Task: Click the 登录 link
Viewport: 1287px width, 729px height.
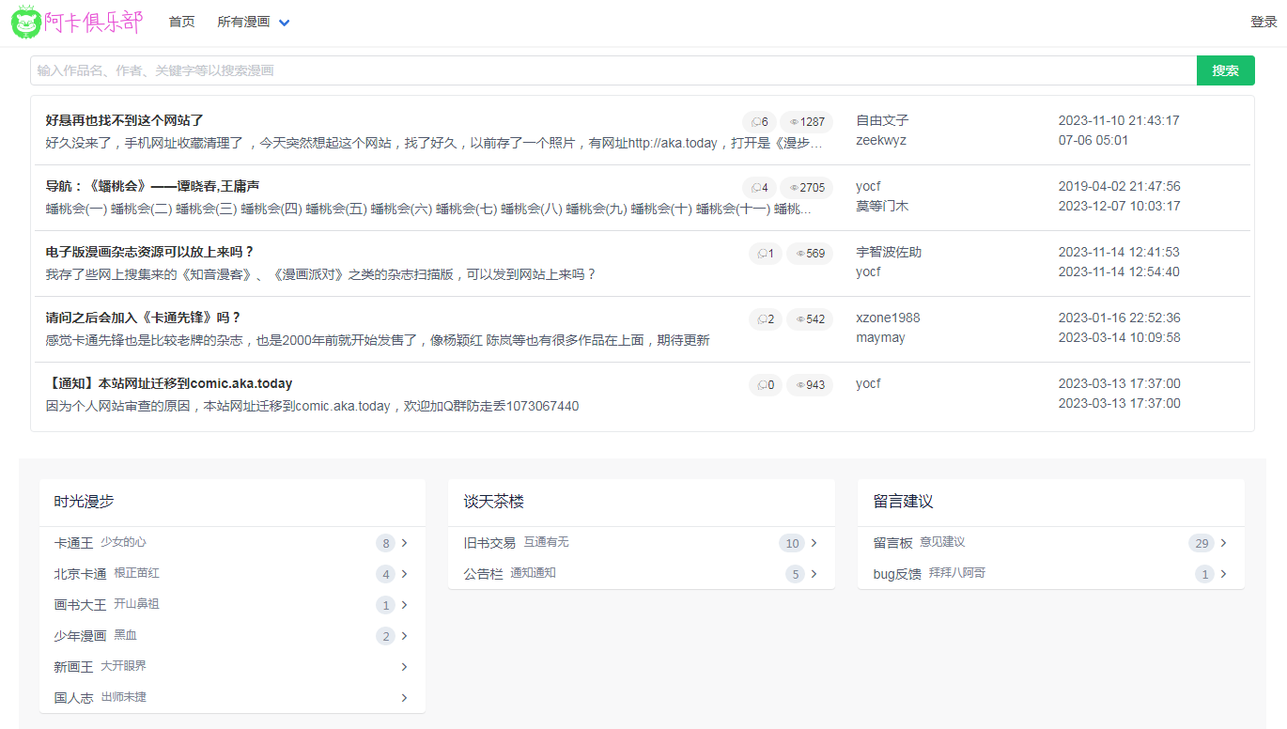Action: pyautogui.click(x=1264, y=21)
